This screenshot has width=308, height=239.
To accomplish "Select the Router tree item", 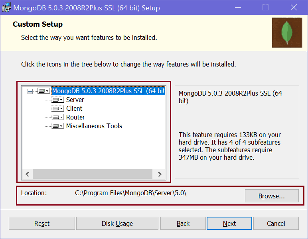I will click(75, 117).
